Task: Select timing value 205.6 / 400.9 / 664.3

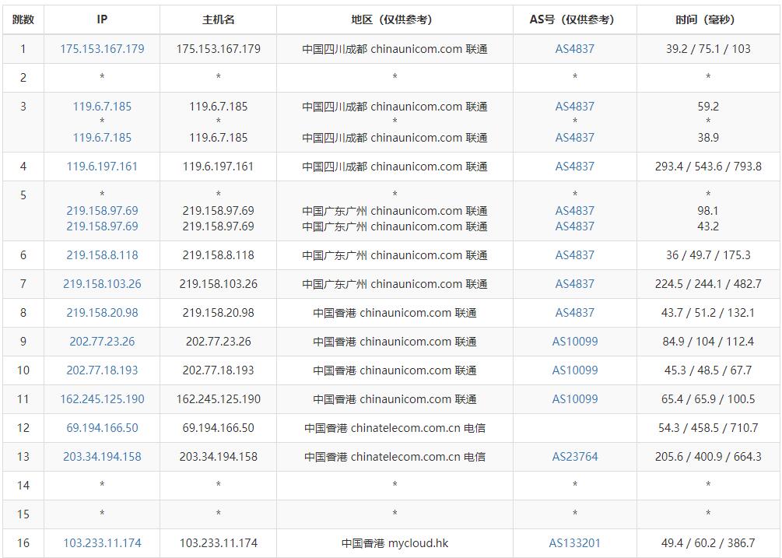Action: point(708,457)
